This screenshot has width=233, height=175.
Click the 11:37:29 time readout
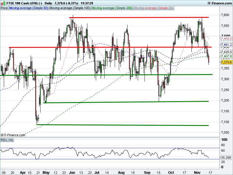(x=87, y=3)
